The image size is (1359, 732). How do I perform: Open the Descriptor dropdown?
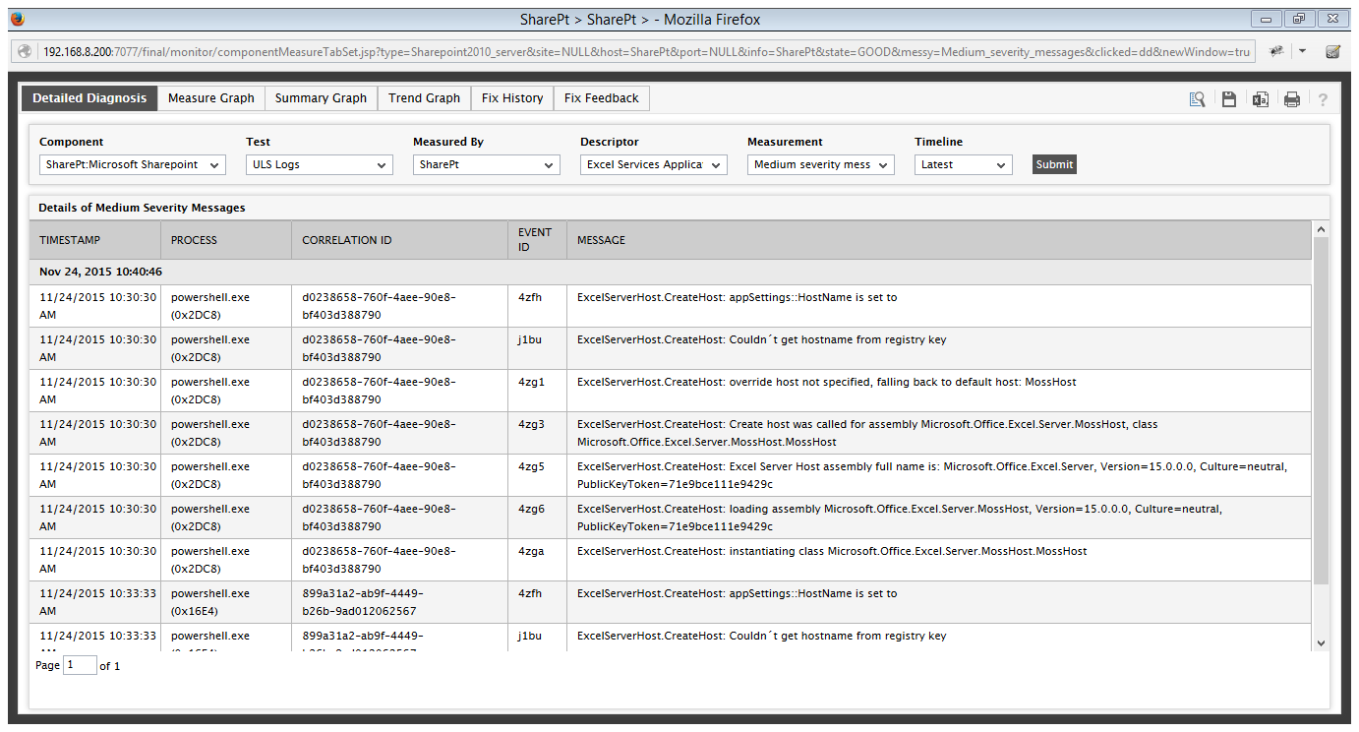tap(654, 164)
